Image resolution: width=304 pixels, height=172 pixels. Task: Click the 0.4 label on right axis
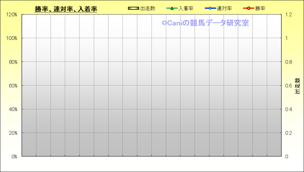coord(288,110)
